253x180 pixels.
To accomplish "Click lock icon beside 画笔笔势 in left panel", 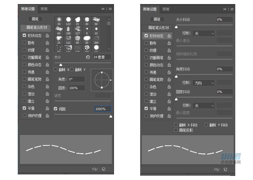I will 47,79.
